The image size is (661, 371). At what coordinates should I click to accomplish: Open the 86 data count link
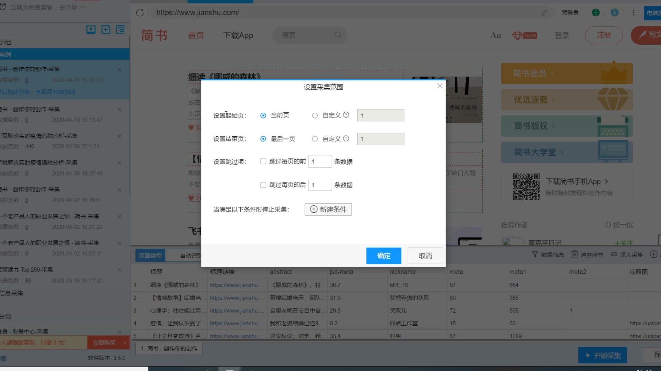coord(28,281)
